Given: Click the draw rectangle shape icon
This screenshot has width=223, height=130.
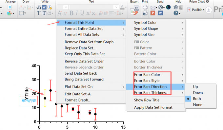Looking at the screenshot, I should (x=21, y=13).
